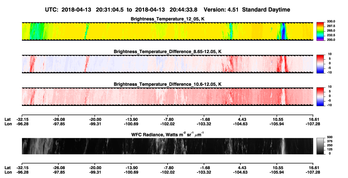Click the 250 label on the WFC Radiance color bar
348x178 pixels.
[x=330, y=145]
